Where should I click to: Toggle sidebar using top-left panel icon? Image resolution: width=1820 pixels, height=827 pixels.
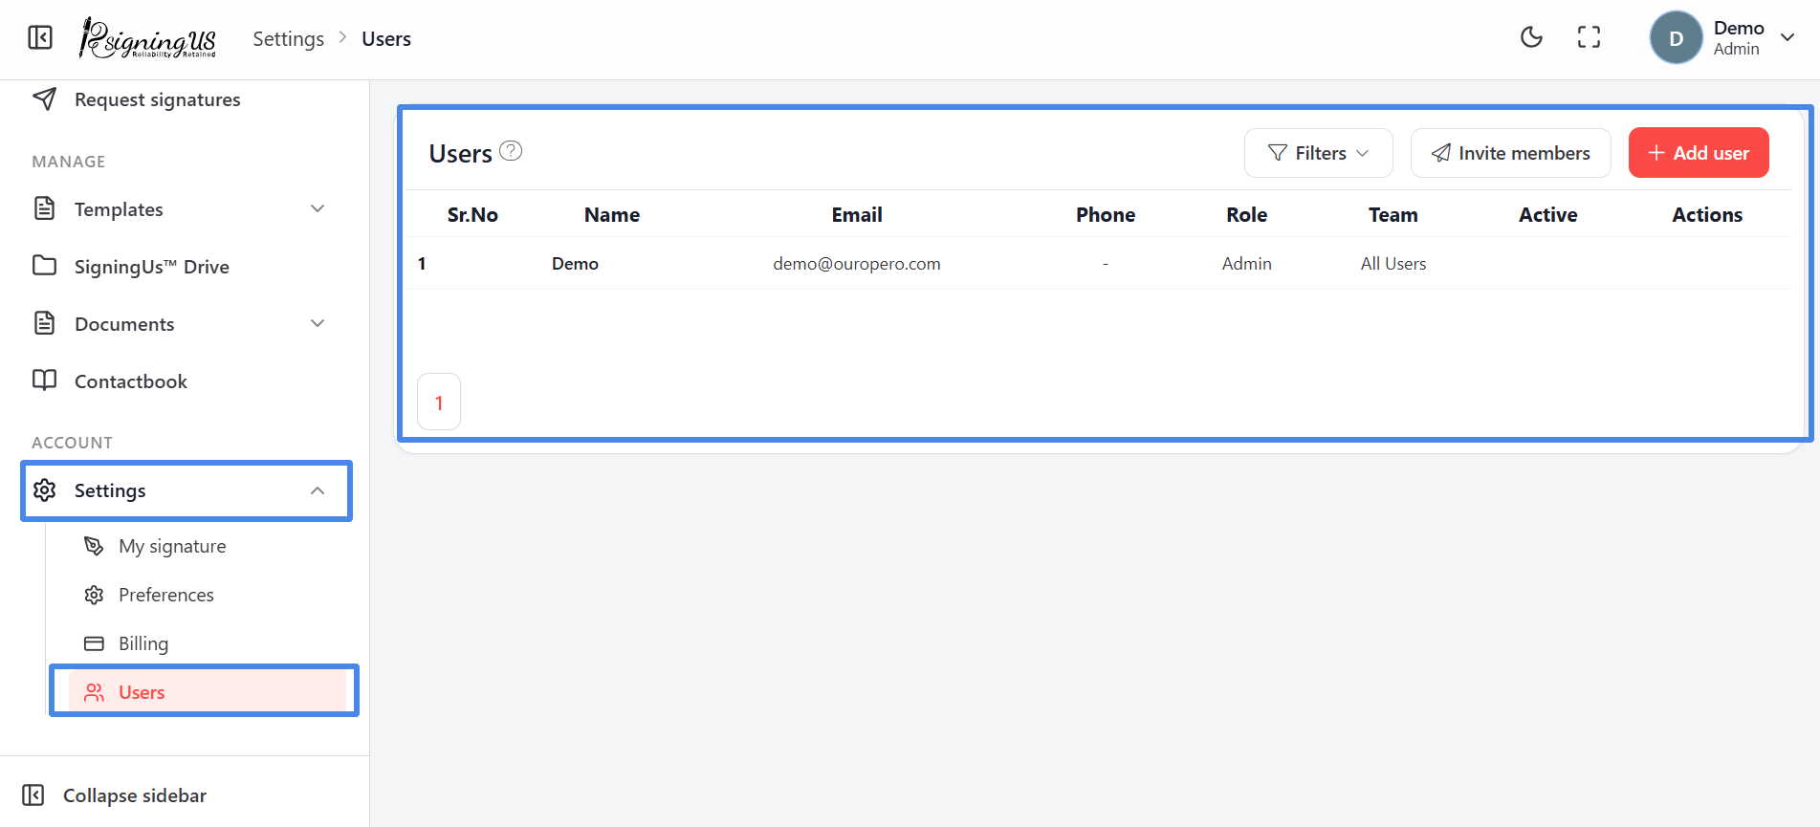(x=40, y=37)
